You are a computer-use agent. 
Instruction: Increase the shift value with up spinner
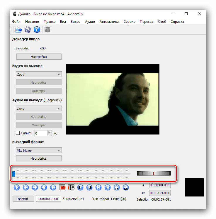[49, 132]
